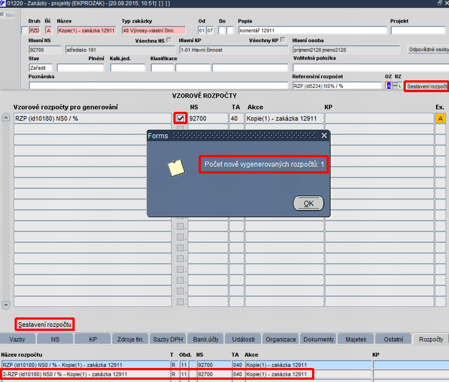
Task: Select the Nav radio button
Action: point(2,15)
